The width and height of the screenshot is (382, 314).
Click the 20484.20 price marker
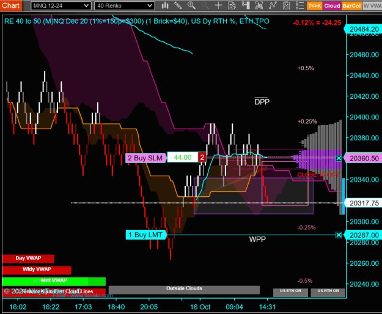click(x=364, y=29)
